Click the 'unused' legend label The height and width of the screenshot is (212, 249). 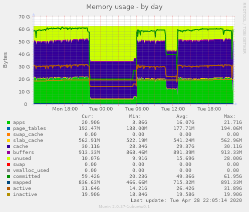point(22,158)
